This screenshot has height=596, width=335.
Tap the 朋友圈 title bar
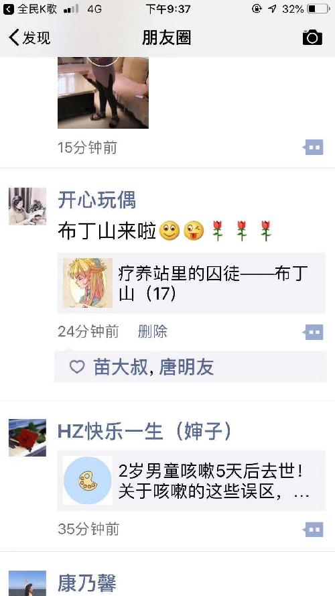pyautogui.click(x=167, y=38)
